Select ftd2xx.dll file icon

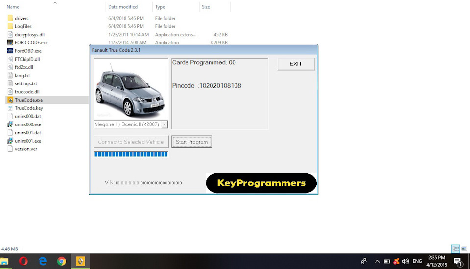tap(10, 67)
